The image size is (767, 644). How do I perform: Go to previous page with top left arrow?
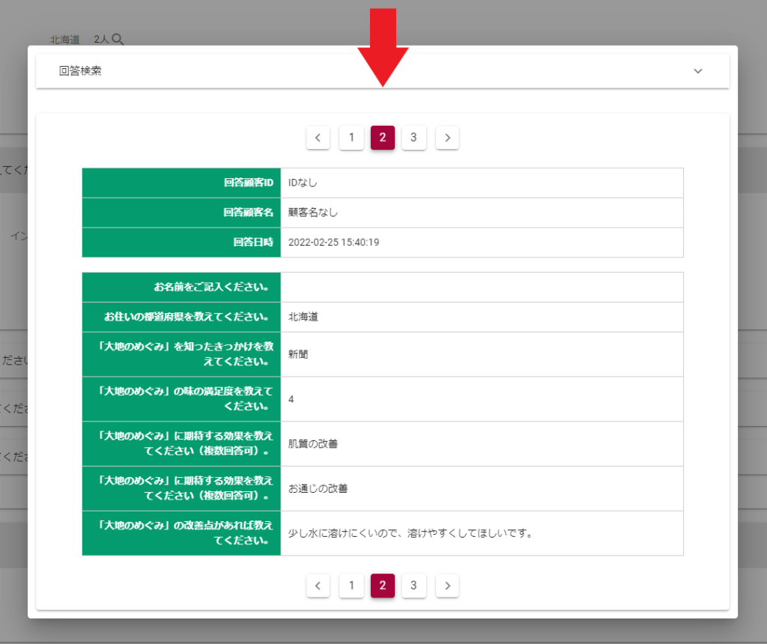point(318,138)
